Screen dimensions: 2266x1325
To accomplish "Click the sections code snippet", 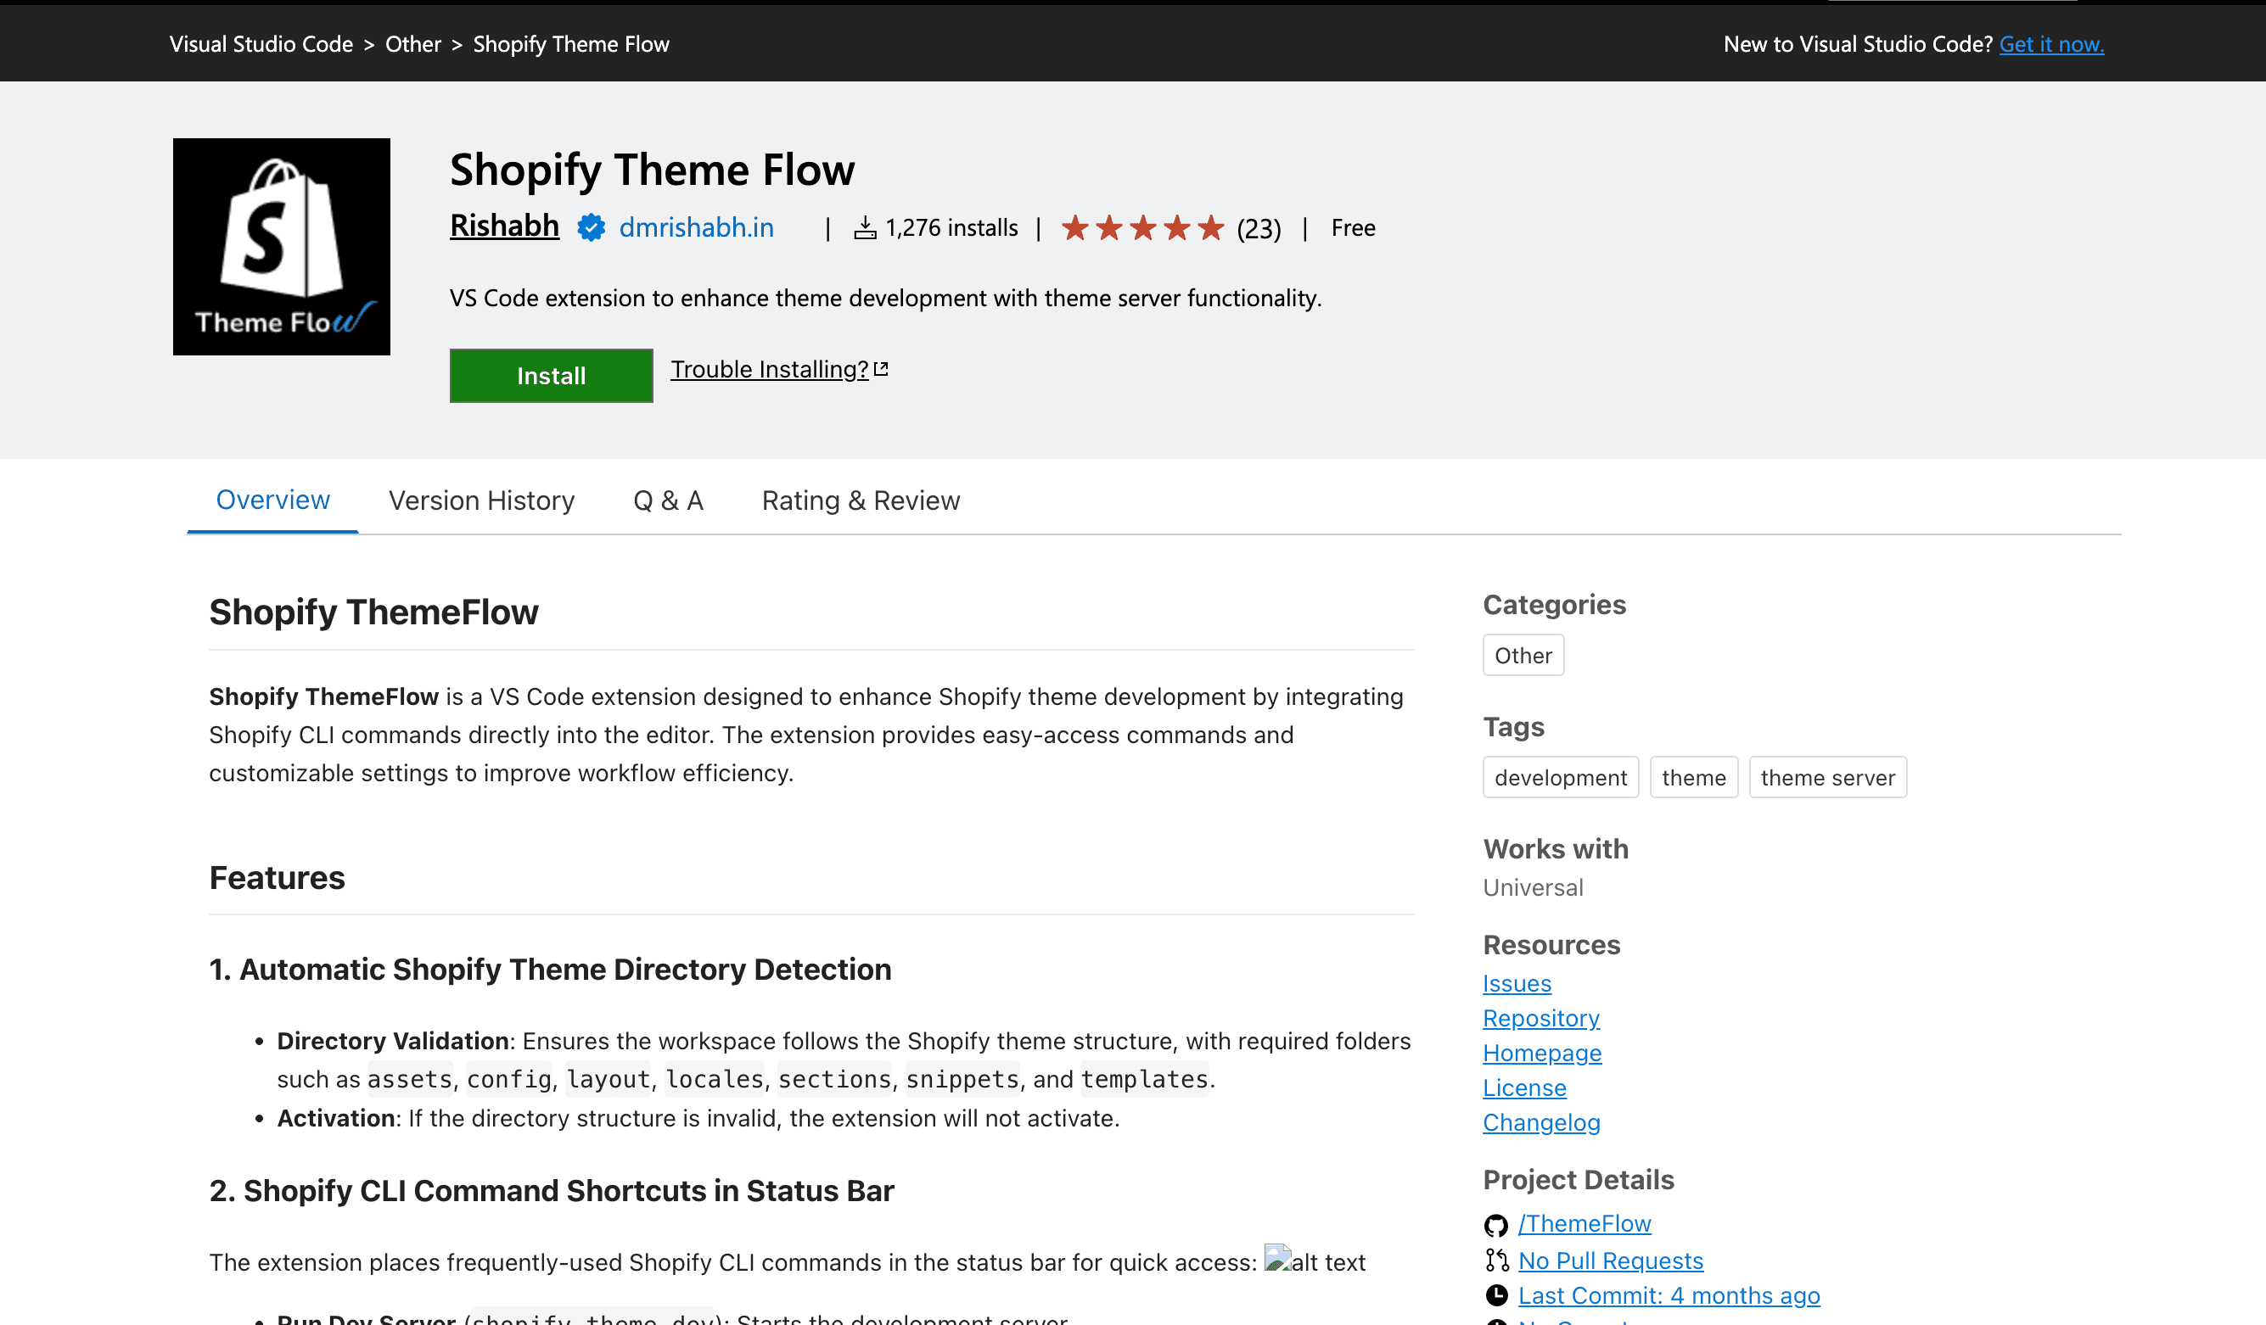I will click(x=834, y=1079).
